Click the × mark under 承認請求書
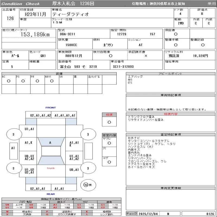 pyautogui.click(x=146, y=56)
